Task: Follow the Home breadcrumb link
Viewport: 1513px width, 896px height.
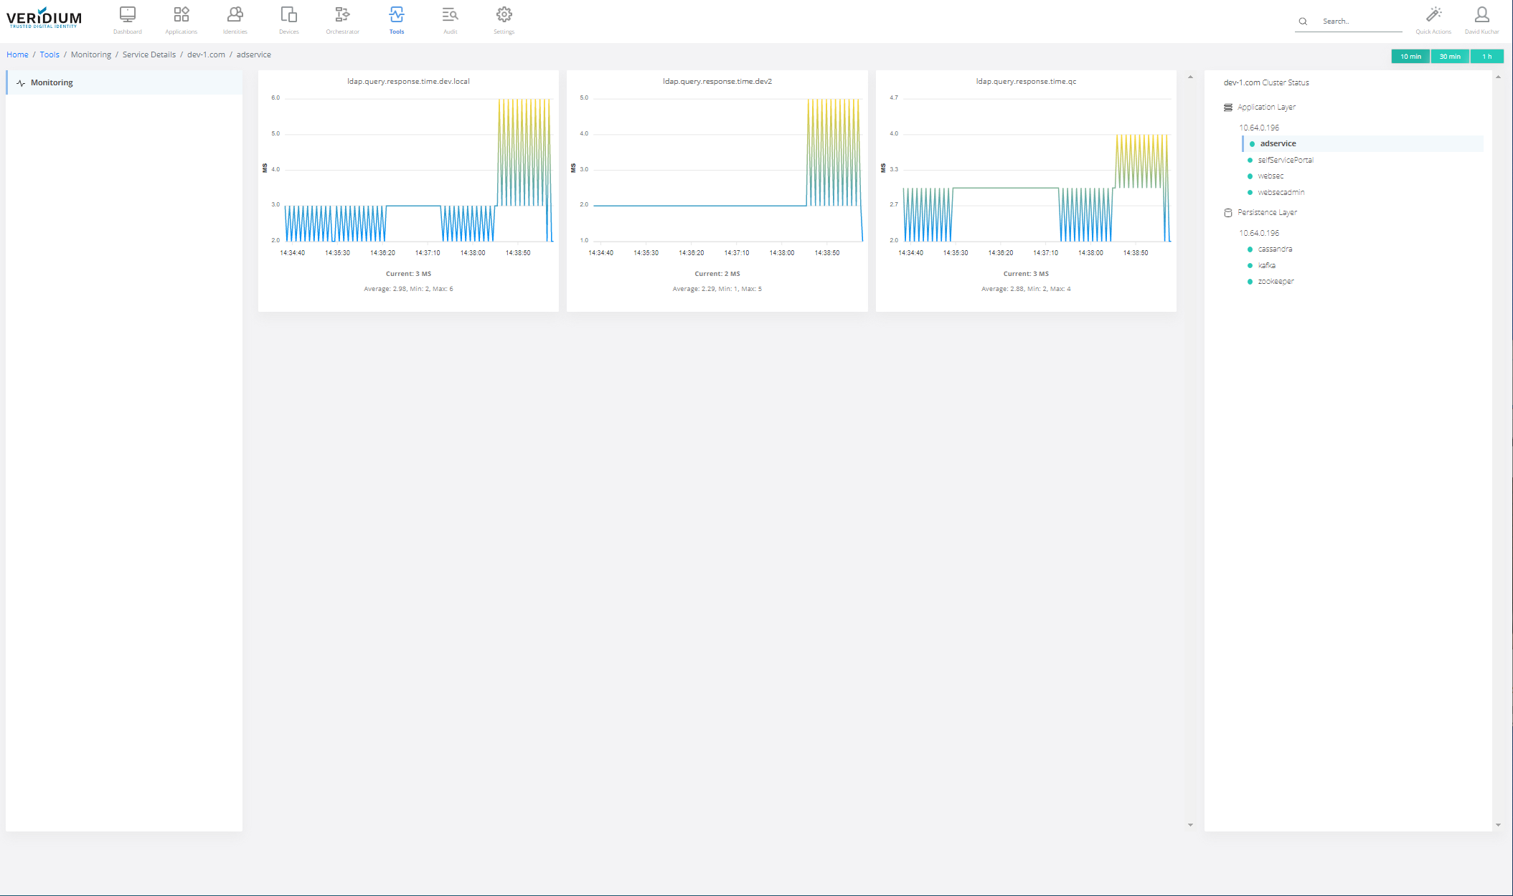Action: coord(17,55)
